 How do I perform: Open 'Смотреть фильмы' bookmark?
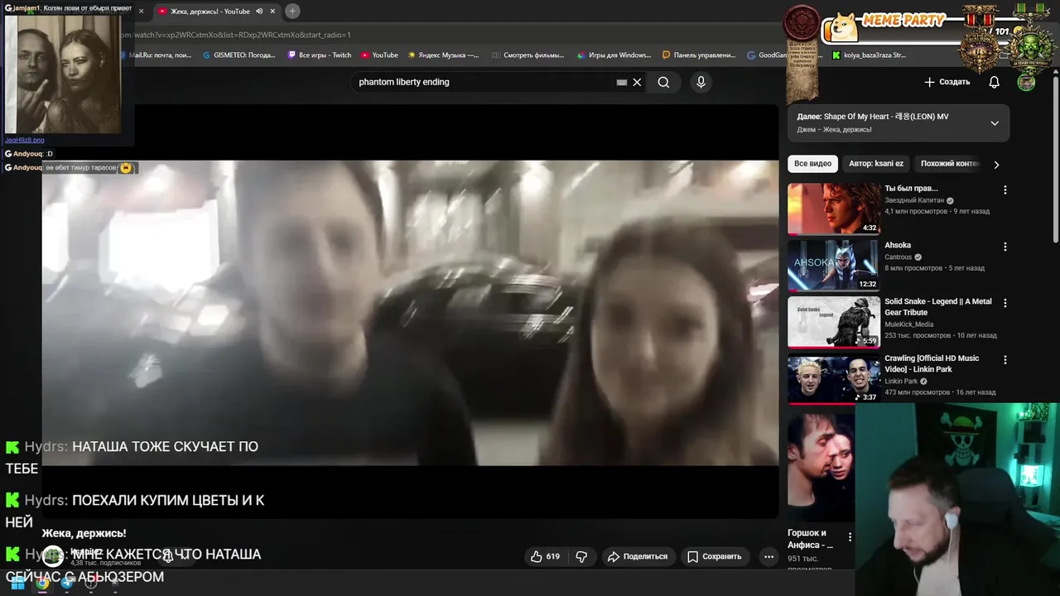click(x=528, y=55)
